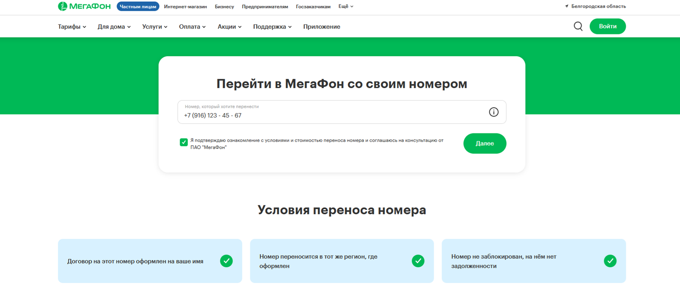Uncheck the transfer terms confirmation checkbox
The width and height of the screenshot is (680, 303).
[184, 142]
